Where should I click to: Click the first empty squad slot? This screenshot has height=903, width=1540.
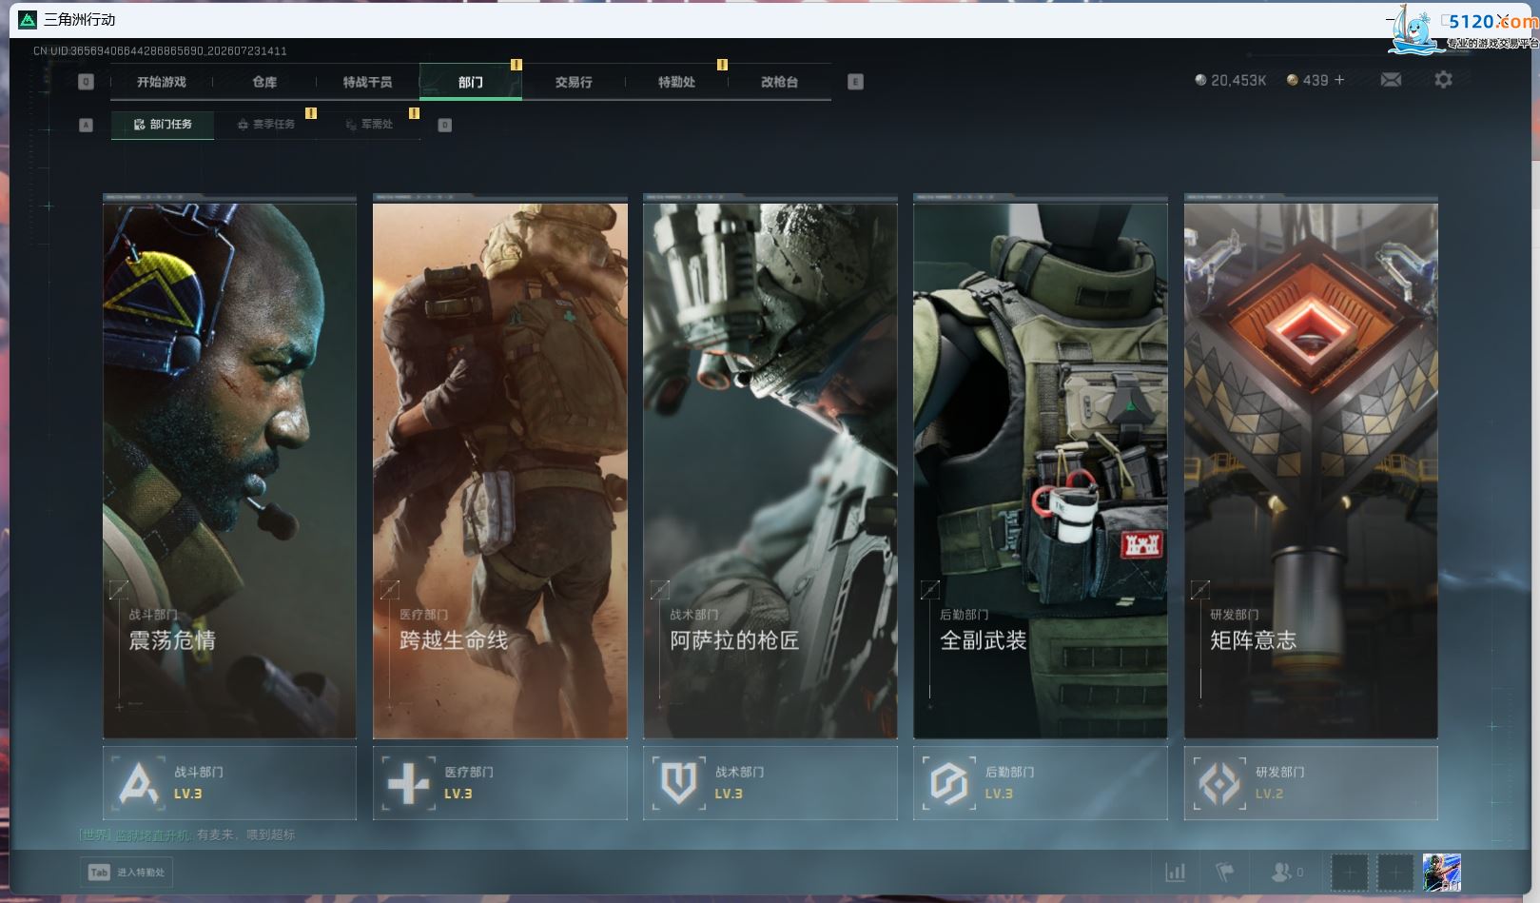pyautogui.click(x=1349, y=873)
